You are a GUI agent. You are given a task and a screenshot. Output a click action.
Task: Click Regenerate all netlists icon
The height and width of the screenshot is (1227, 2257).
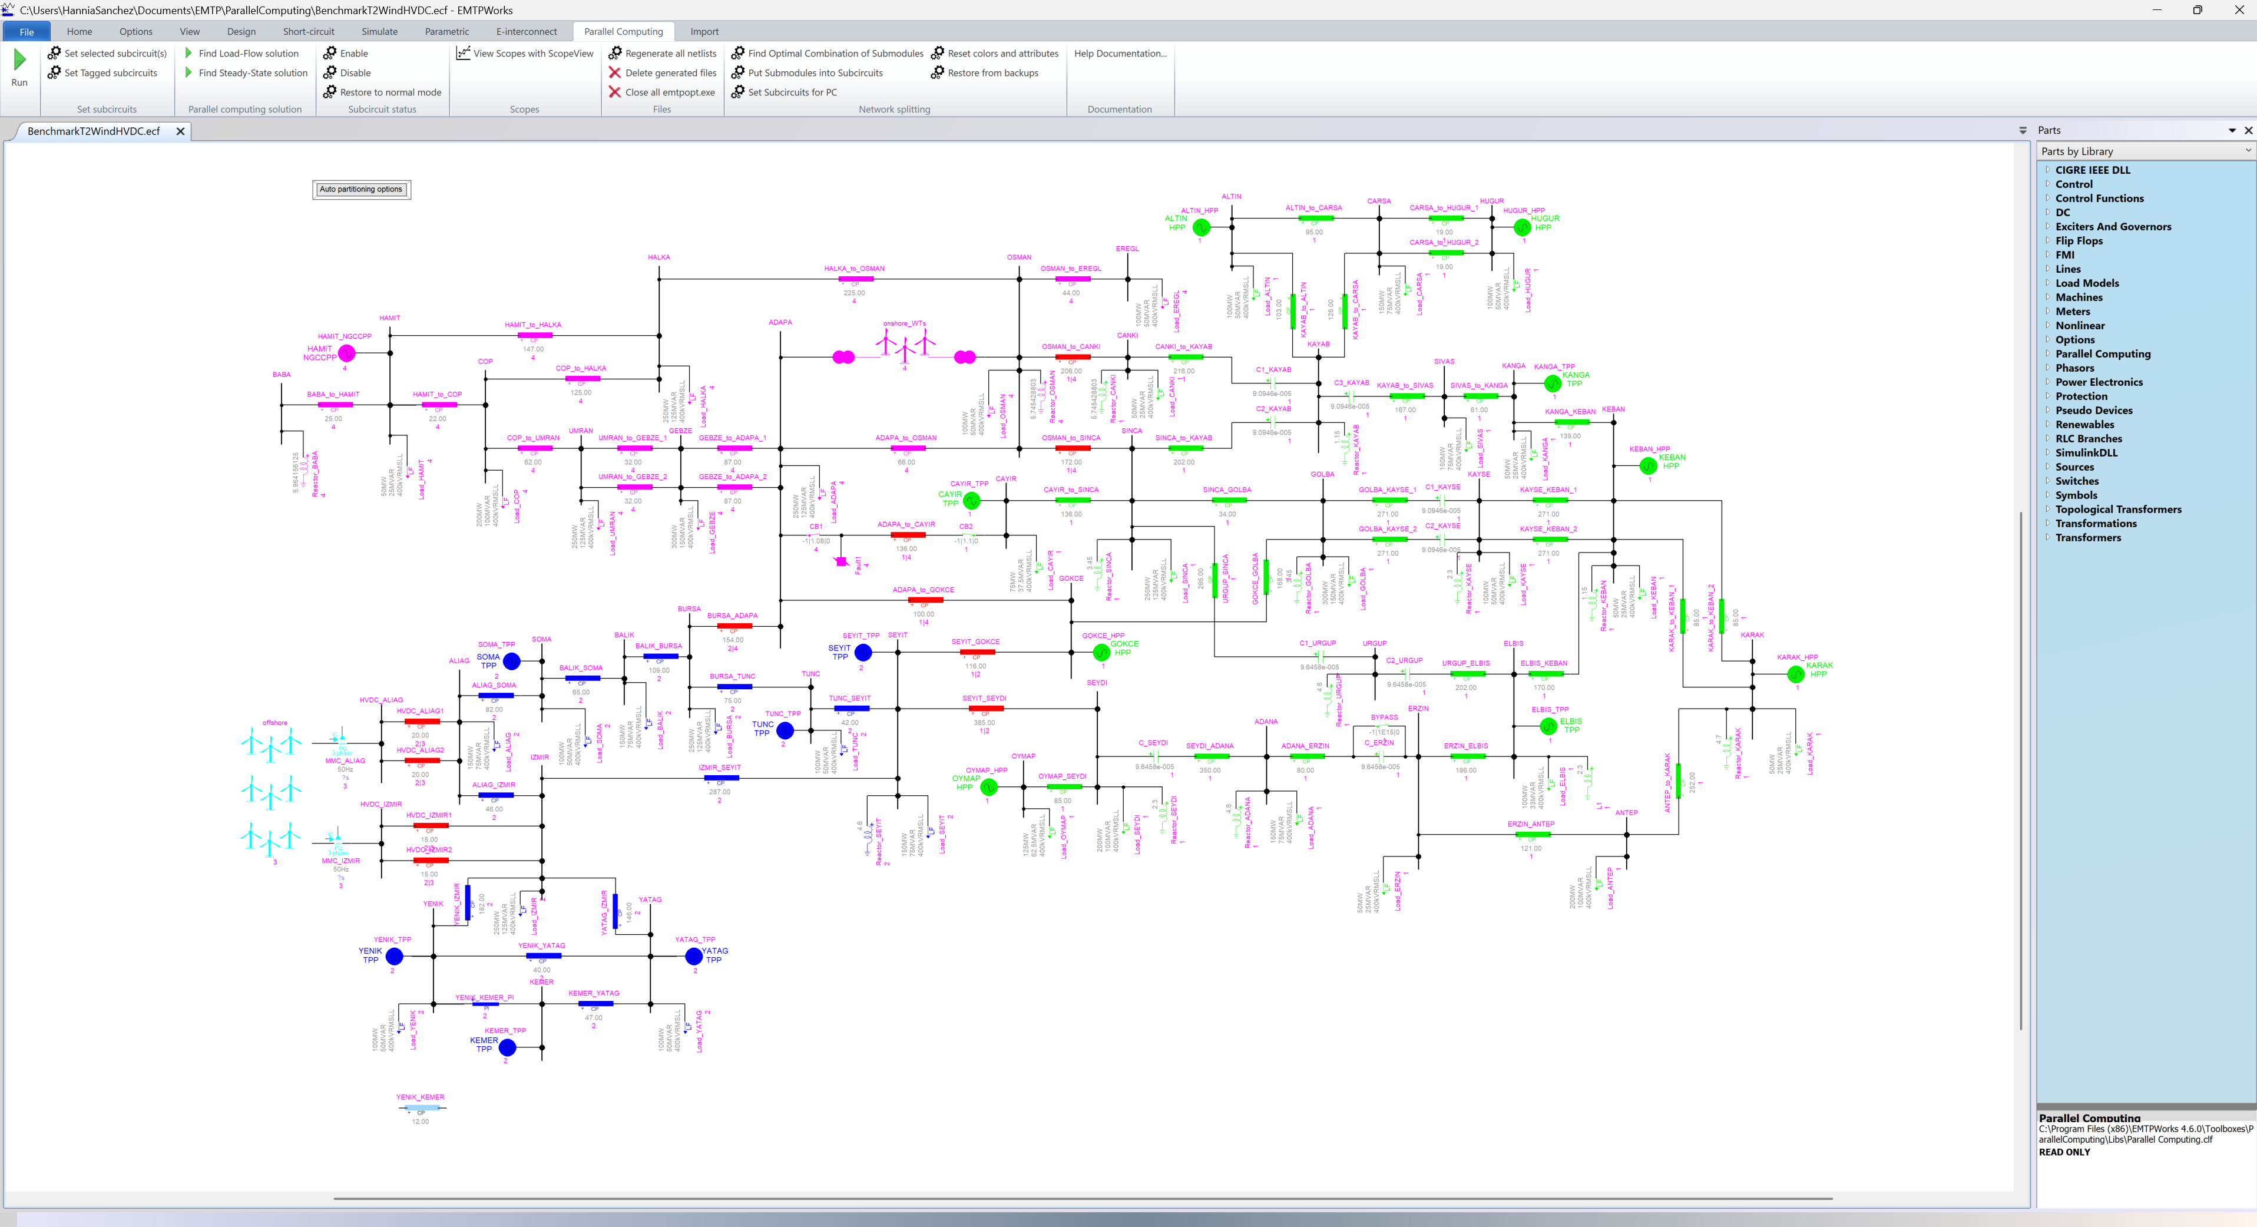coord(615,54)
